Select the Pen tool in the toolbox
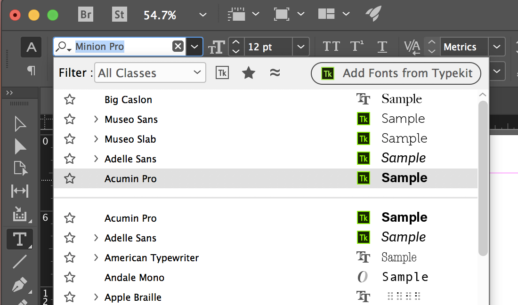Screen dimensions: 518x305 (19, 284)
